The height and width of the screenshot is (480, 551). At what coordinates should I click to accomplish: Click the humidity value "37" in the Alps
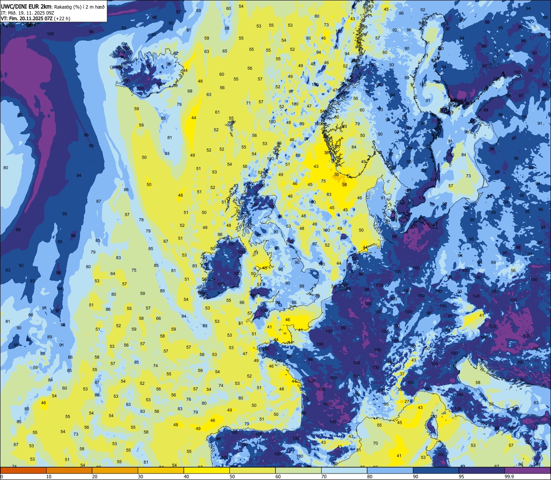click(402, 374)
